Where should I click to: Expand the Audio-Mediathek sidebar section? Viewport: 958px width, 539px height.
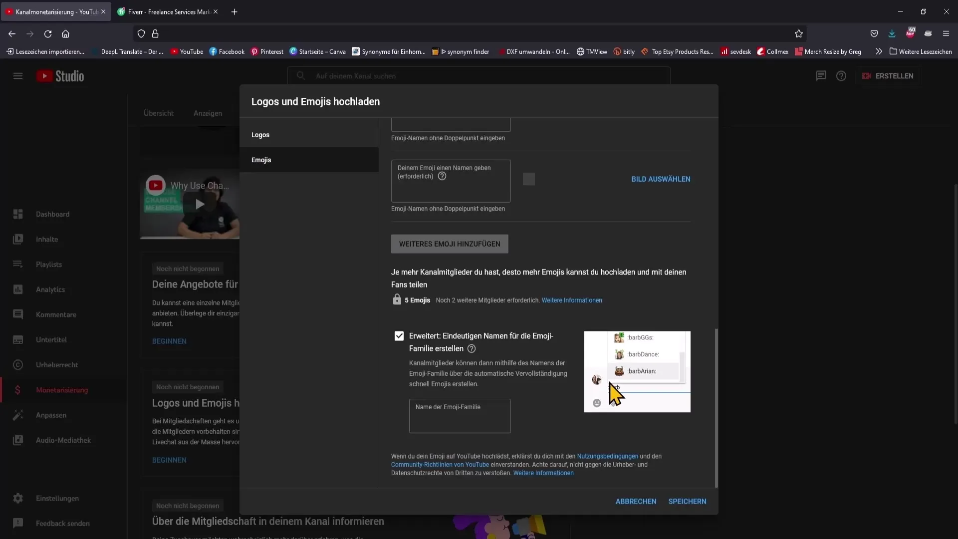tap(63, 440)
